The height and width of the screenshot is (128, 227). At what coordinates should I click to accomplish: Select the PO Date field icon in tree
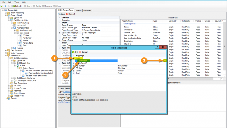click(21, 35)
